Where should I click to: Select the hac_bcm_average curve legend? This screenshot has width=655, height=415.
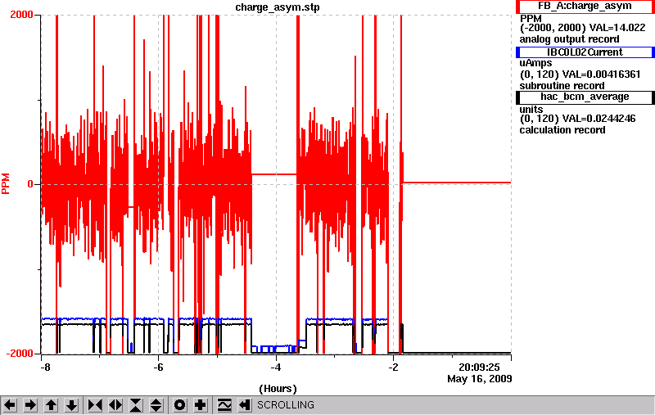tap(585, 97)
